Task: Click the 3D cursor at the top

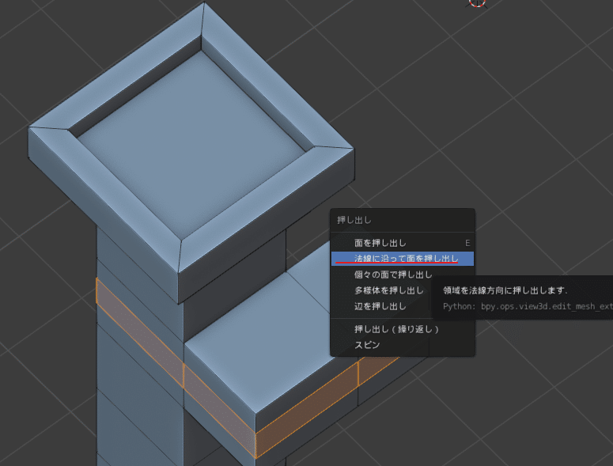Action: [477, 3]
